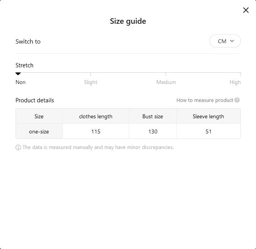Viewport: 256px width, 249px height.
Task: Click the Sleeve length column header
Action: click(208, 116)
